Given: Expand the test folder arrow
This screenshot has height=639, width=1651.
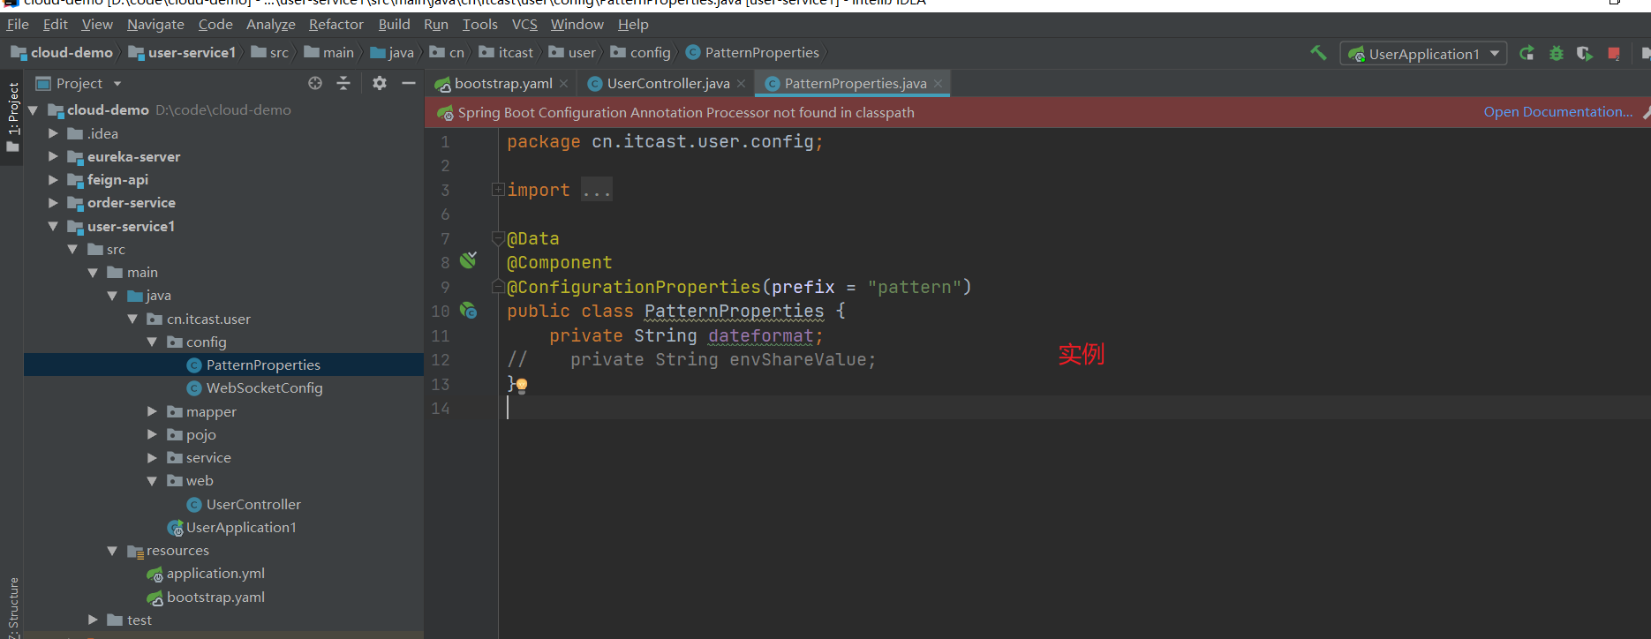Looking at the screenshot, I should tap(93, 620).
